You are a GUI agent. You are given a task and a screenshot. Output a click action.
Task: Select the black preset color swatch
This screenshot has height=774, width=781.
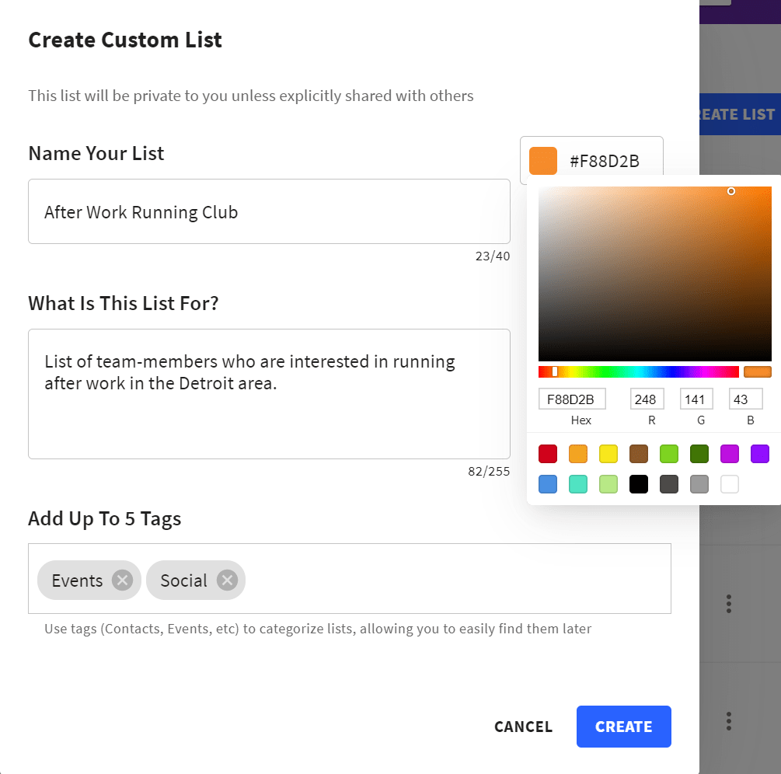click(x=639, y=483)
